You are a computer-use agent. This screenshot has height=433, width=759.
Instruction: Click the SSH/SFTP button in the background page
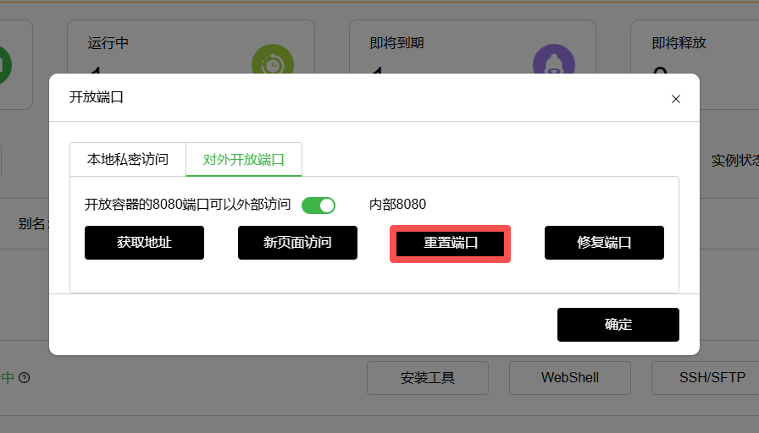point(706,378)
